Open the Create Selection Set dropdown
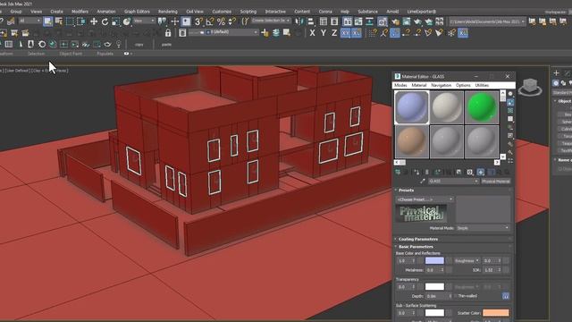 coord(271,21)
